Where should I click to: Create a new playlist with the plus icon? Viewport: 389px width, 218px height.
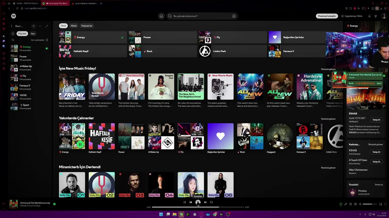33,26
